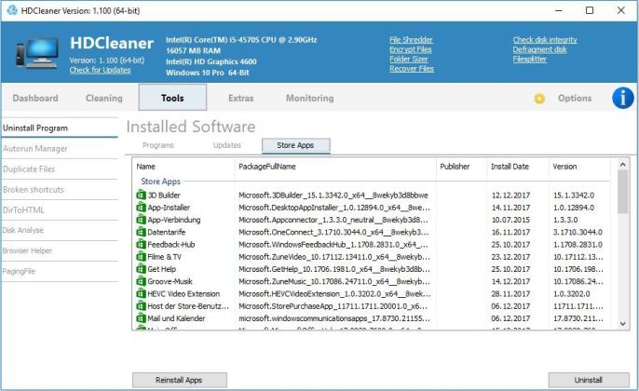Click the vertical scrollbar up arrow
Image resolution: width=639 pixels, height=391 pixels.
tap(622, 165)
